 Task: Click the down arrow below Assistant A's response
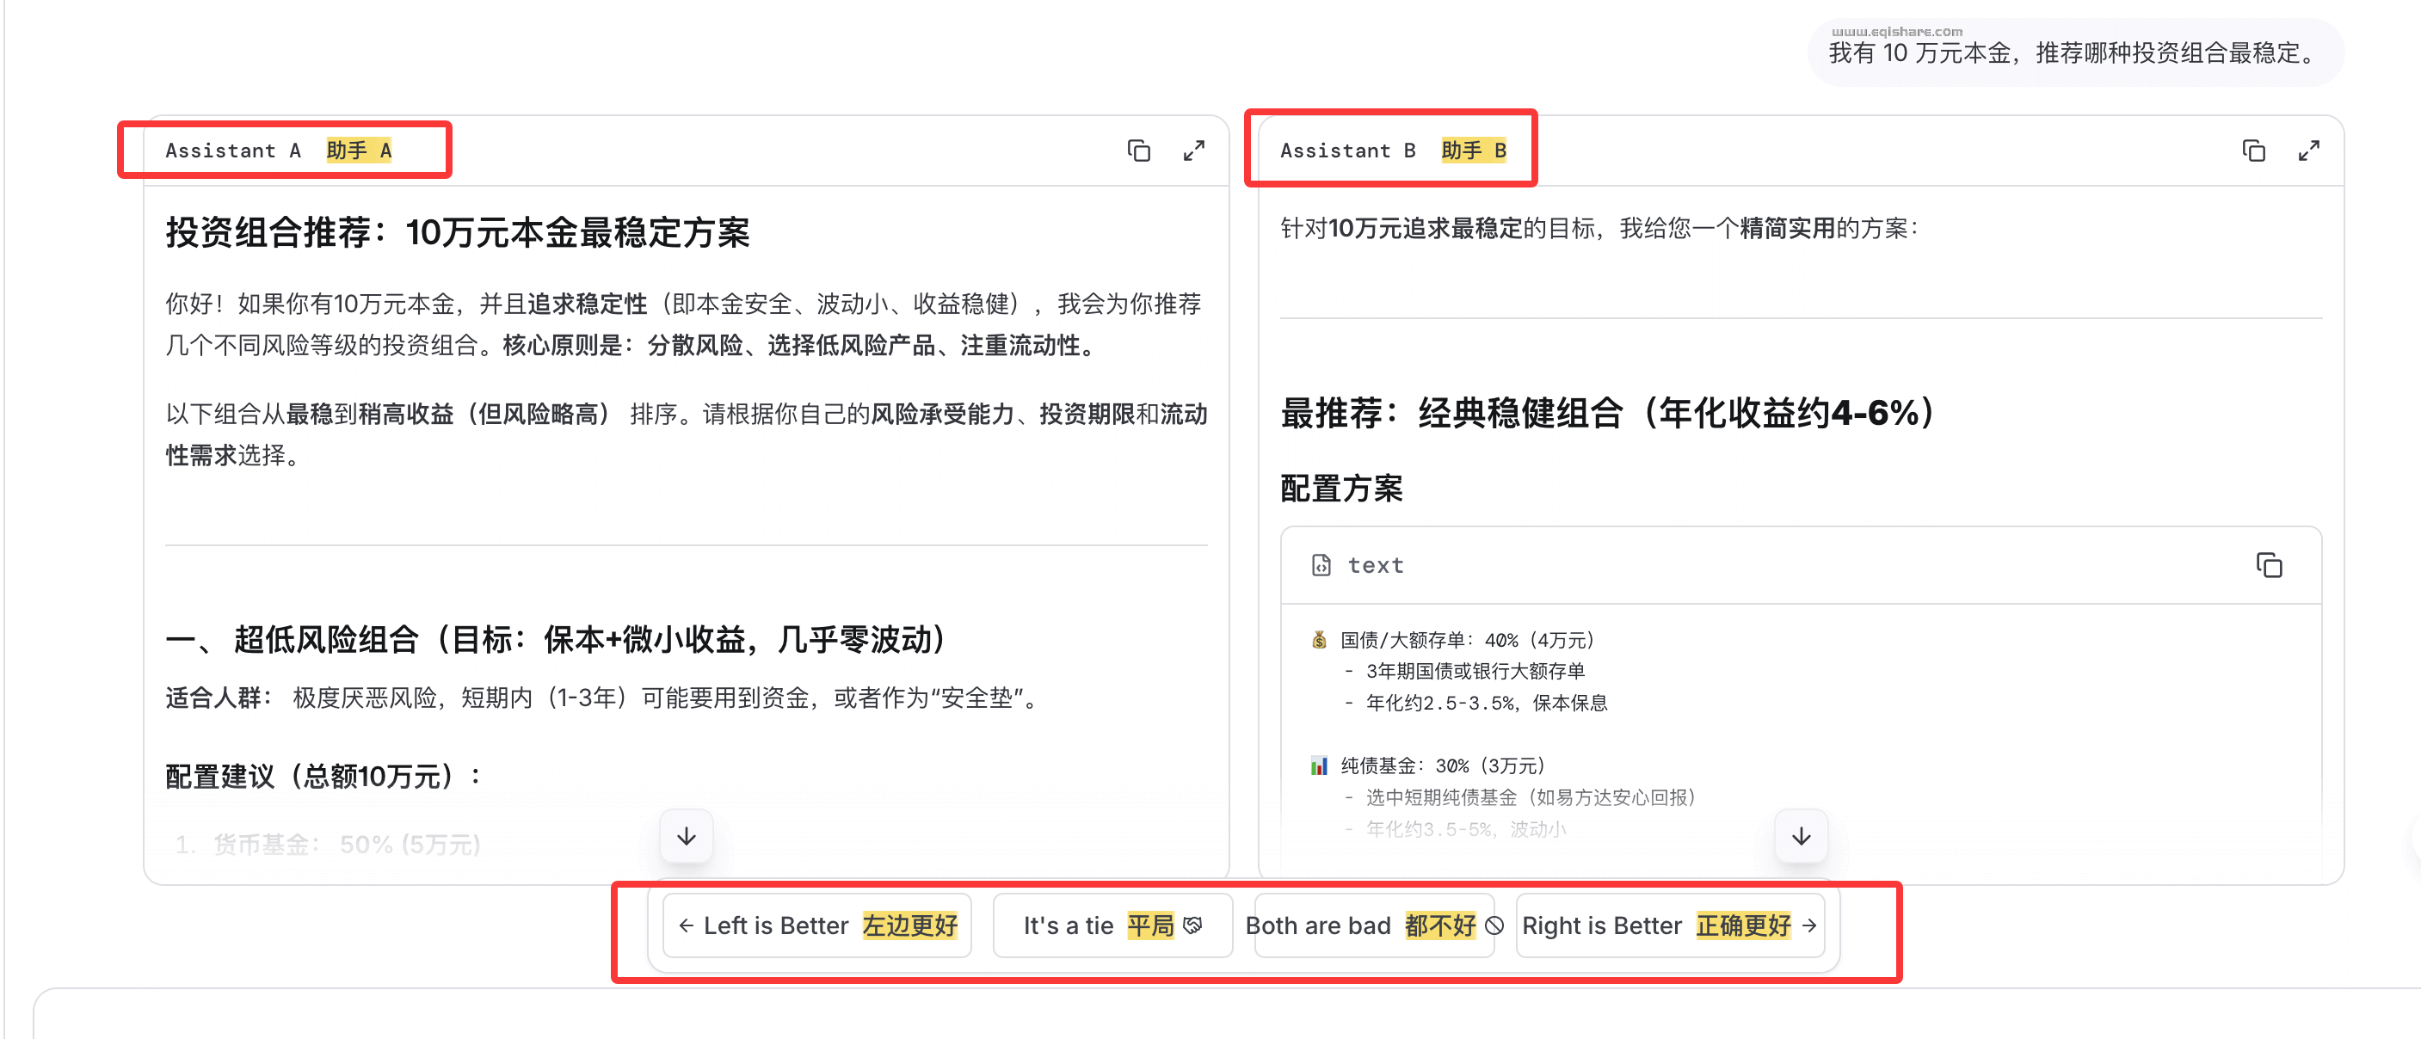pyautogui.click(x=686, y=835)
